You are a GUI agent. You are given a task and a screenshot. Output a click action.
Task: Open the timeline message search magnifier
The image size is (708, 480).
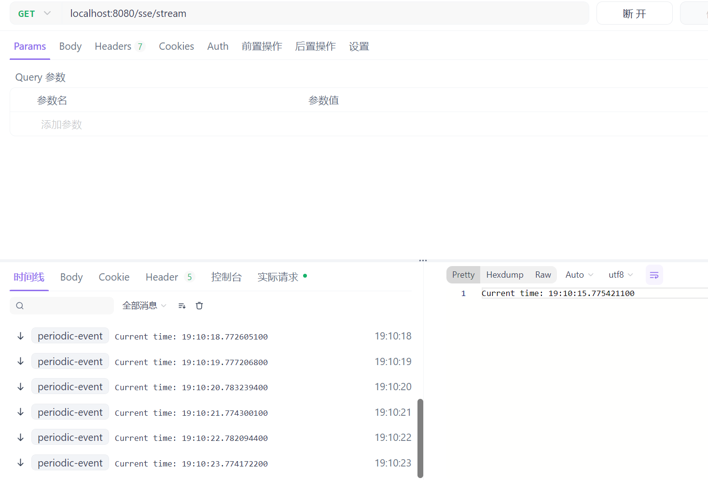click(19, 305)
